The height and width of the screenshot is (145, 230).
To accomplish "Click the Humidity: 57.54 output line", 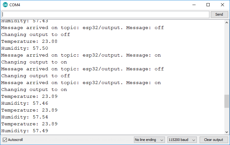I will coord(25,117).
